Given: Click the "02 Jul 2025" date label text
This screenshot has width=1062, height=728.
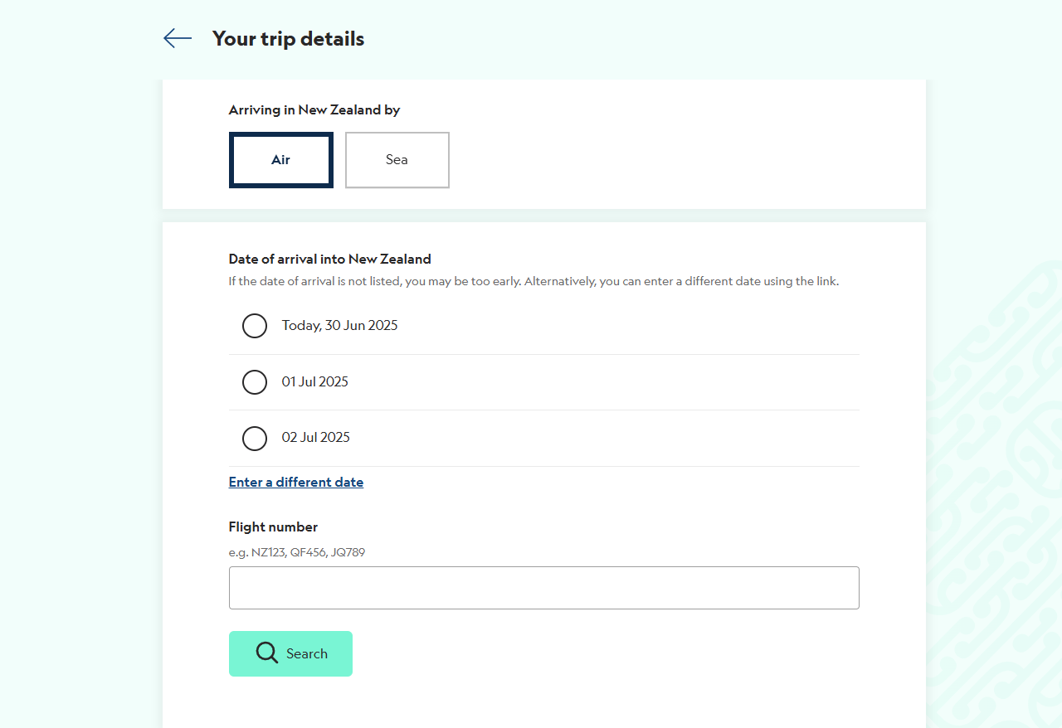Looking at the screenshot, I should point(316,438).
